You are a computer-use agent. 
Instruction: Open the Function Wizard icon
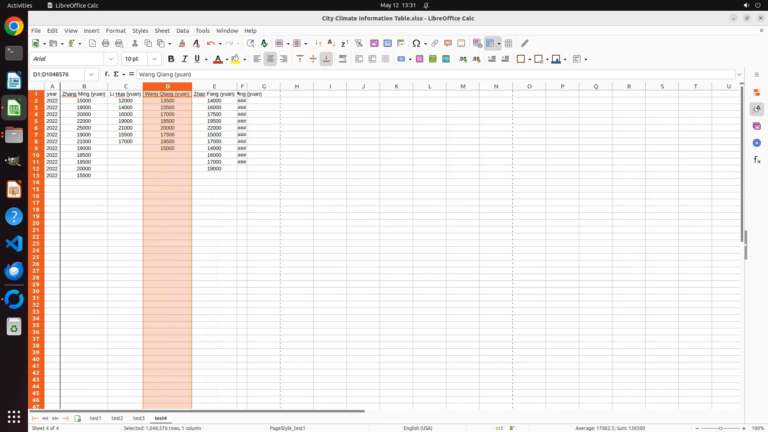point(107,74)
